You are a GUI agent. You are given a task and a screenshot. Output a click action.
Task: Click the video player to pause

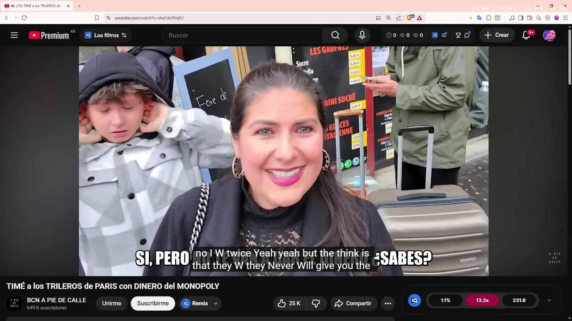(x=284, y=160)
